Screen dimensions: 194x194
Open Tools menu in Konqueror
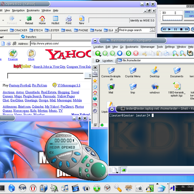point(160,47)
